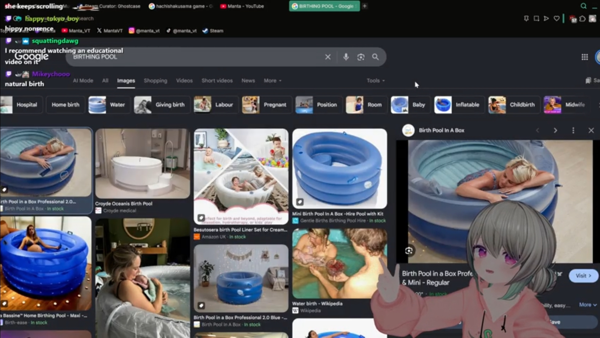Image resolution: width=600 pixels, height=338 pixels.
Task: Expand the More search categories dropdown
Action: pyautogui.click(x=272, y=80)
